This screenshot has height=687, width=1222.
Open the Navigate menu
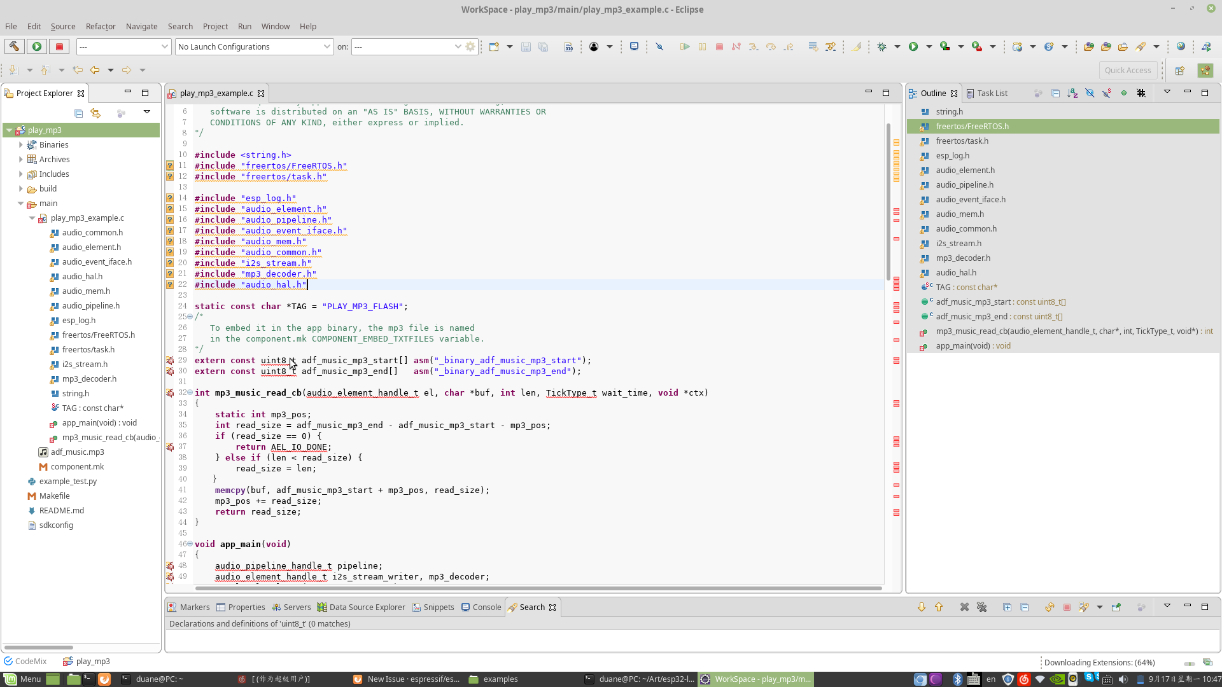pyautogui.click(x=141, y=26)
